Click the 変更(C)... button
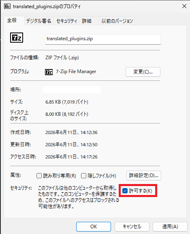Viewport: 190px width, 234px height. coord(143,72)
